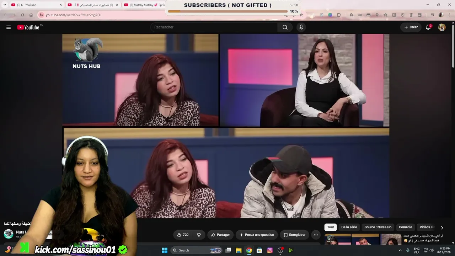Open YouTube notifications bell
The image size is (455, 256).
[428, 27]
